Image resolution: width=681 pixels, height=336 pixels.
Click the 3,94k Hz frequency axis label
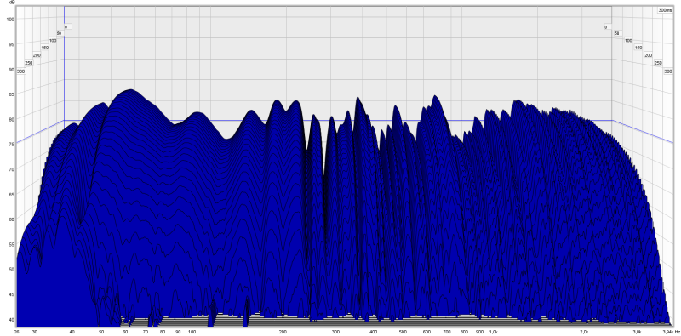click(x=672, y=332)
